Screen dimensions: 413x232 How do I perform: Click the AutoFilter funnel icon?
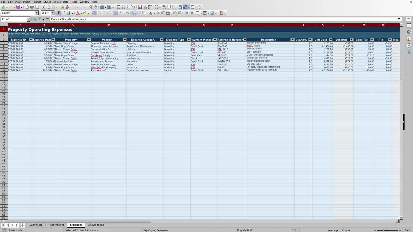point(133,7)
